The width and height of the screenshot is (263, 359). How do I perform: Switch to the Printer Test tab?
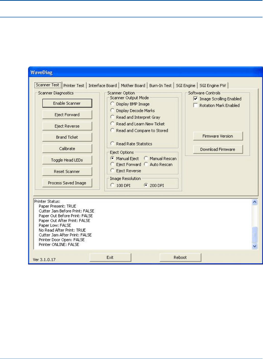(x=74, y=86)
